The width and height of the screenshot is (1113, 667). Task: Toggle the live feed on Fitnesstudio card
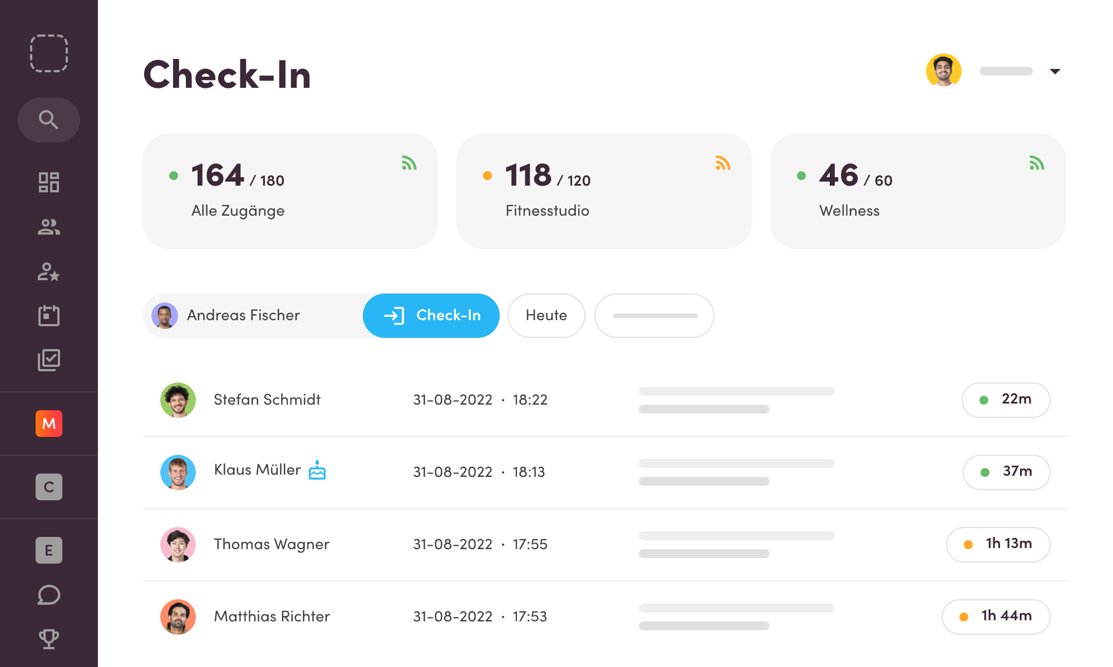[x=723, y=163]
